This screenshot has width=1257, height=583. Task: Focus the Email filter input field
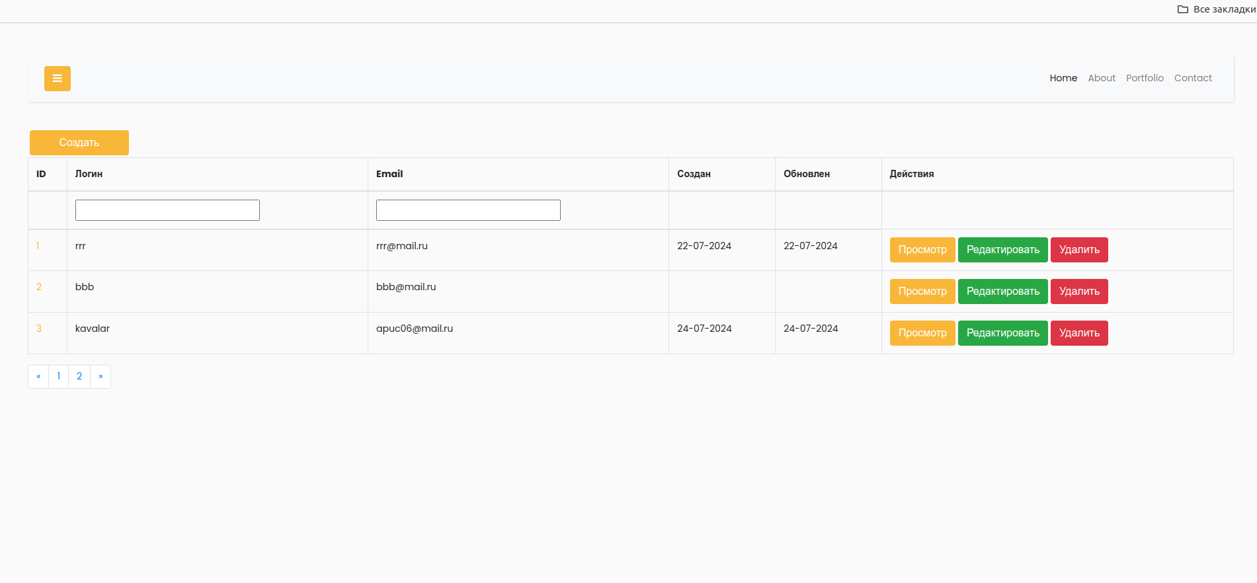pyautogui.click(x=468, y=210)
